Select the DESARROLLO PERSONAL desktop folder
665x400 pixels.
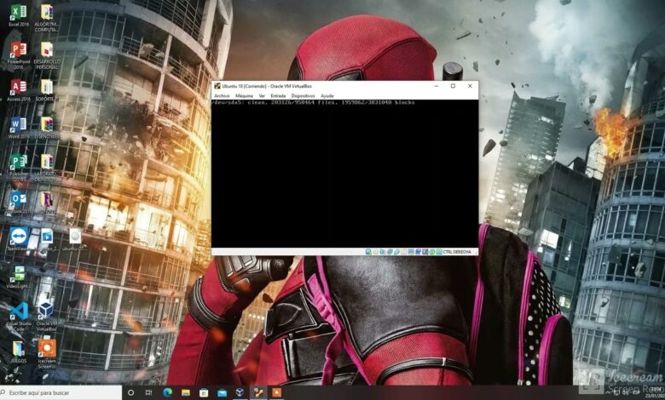click(47, 55)
